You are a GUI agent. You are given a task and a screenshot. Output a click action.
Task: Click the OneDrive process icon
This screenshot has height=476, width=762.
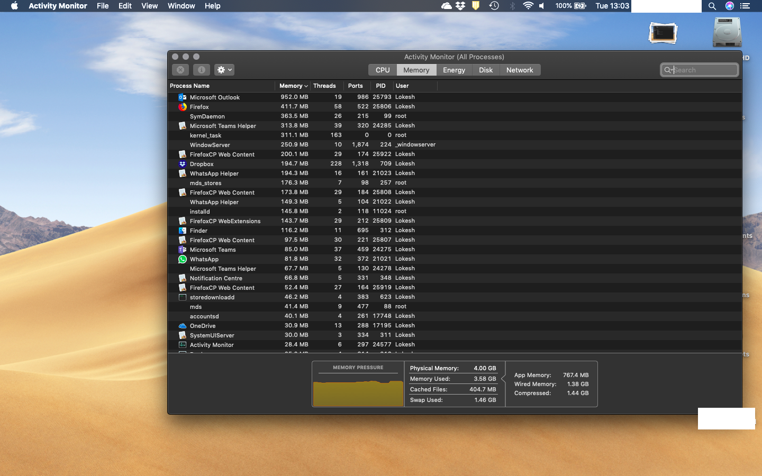coord(183,326)
